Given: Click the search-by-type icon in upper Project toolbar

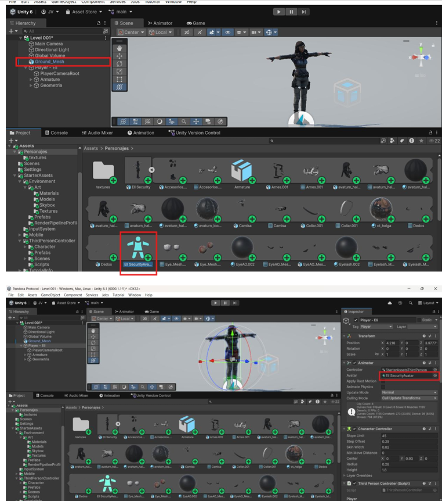Looking at the screenshot, I should click(x=392, y=141).
